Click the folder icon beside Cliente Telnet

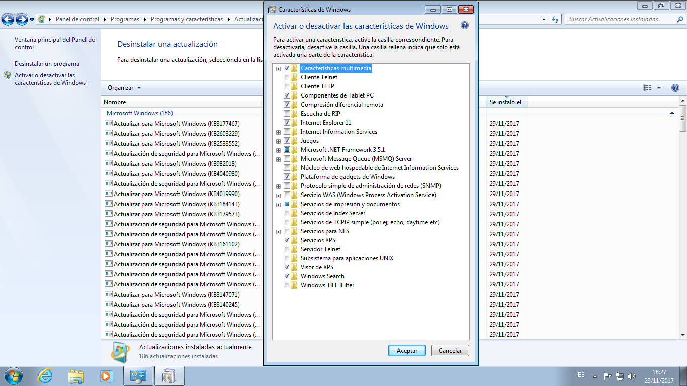pos(294,77)
